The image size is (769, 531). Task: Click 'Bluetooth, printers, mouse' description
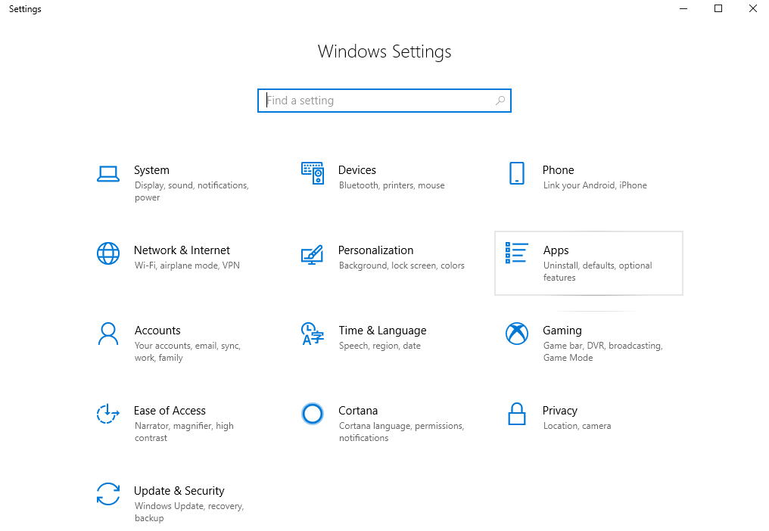(392, 185)
